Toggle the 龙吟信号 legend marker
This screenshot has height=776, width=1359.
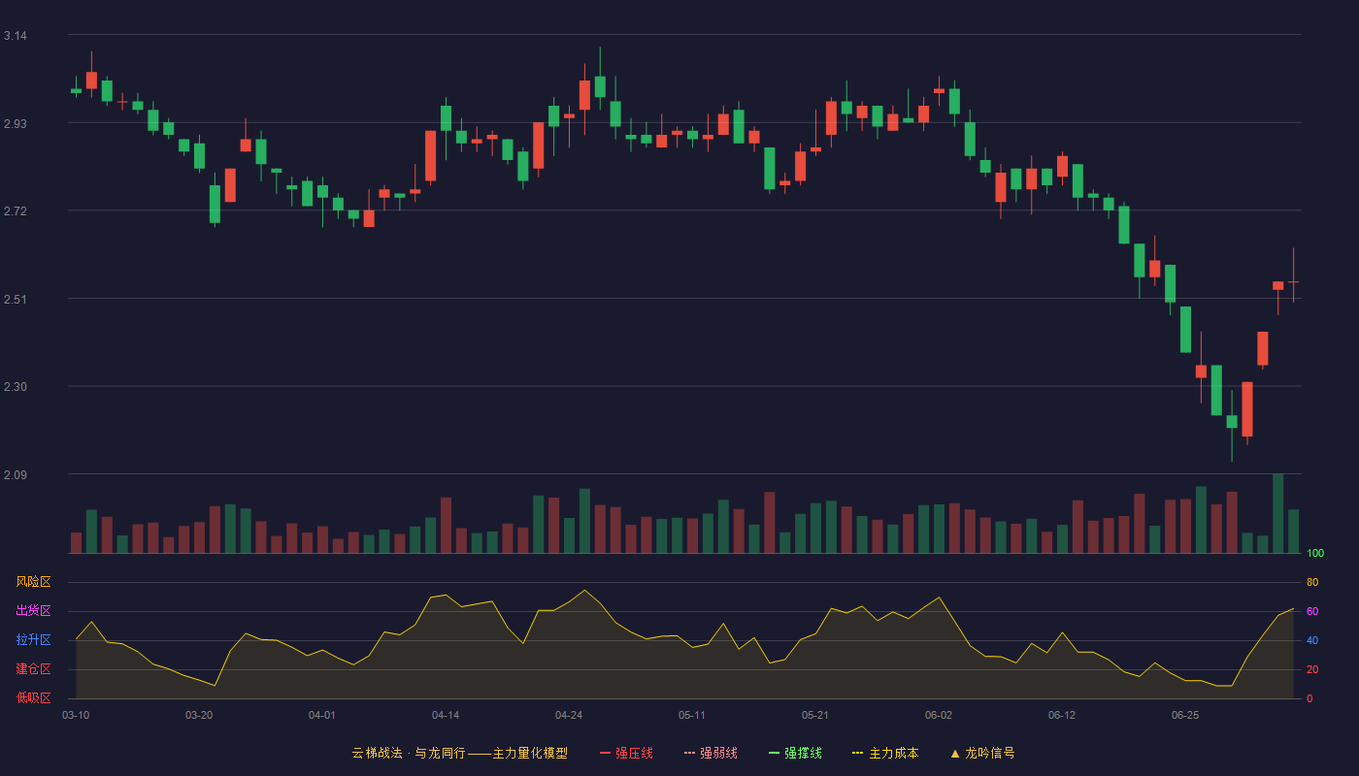[x=982, y=753]
